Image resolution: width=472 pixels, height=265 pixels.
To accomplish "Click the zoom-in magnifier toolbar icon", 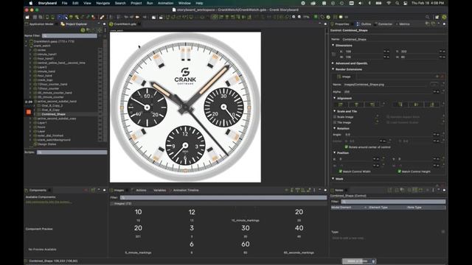I will tap(294, 17).
